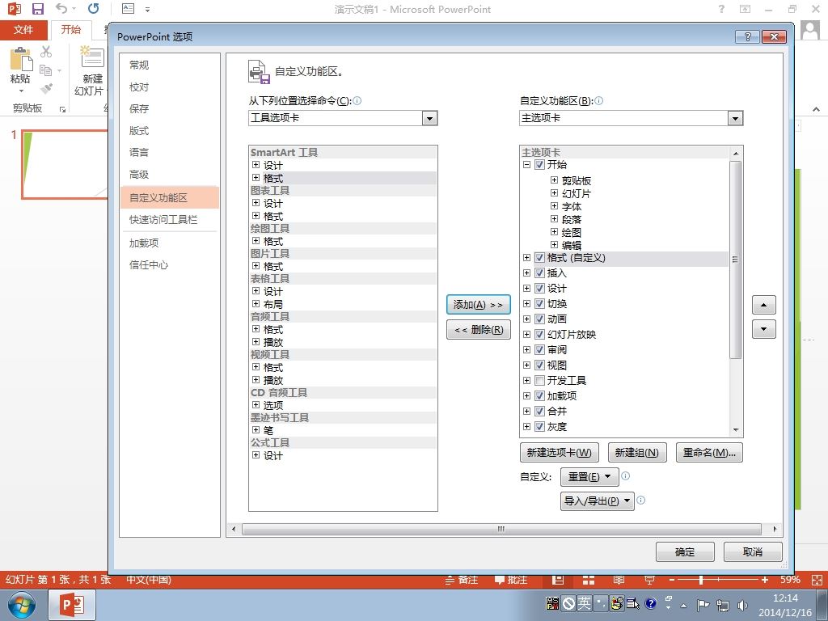Click the zoom in plus button
The image size is (828, 621).
765,580
